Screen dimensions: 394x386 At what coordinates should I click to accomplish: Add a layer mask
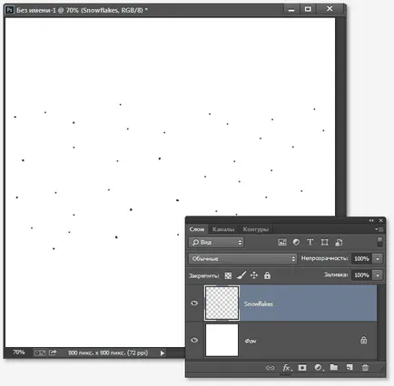click(302, 368)
